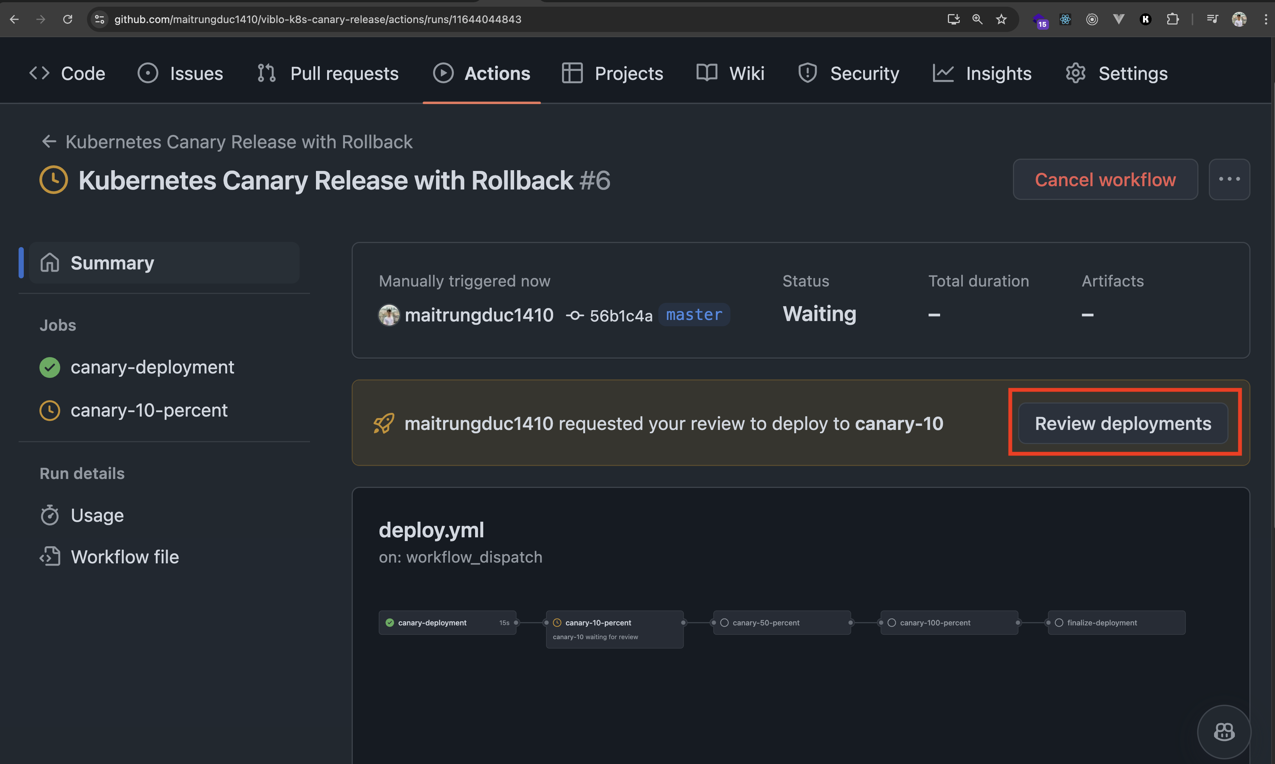Open maitrungduc1410's profile link

click(x=479, y=315)
